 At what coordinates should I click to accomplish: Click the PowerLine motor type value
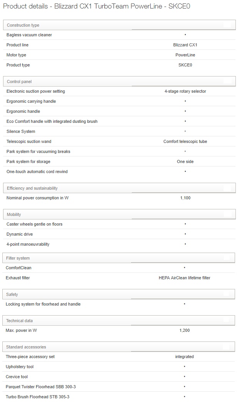pos(185,55)
